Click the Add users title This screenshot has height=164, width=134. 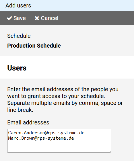pyautogui.click(x=18, y=5)
